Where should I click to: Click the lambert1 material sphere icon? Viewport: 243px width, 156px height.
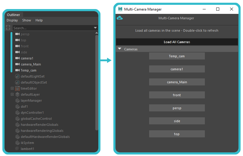coord(17,149)
